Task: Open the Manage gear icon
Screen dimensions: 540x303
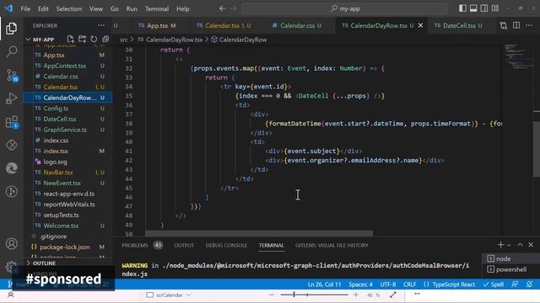Action: pyautogui.click(x=11, y=266)
